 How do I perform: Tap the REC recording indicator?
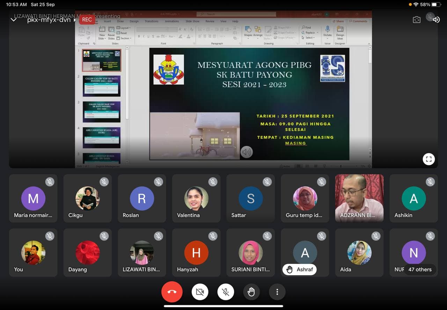[x=87, y=20]
